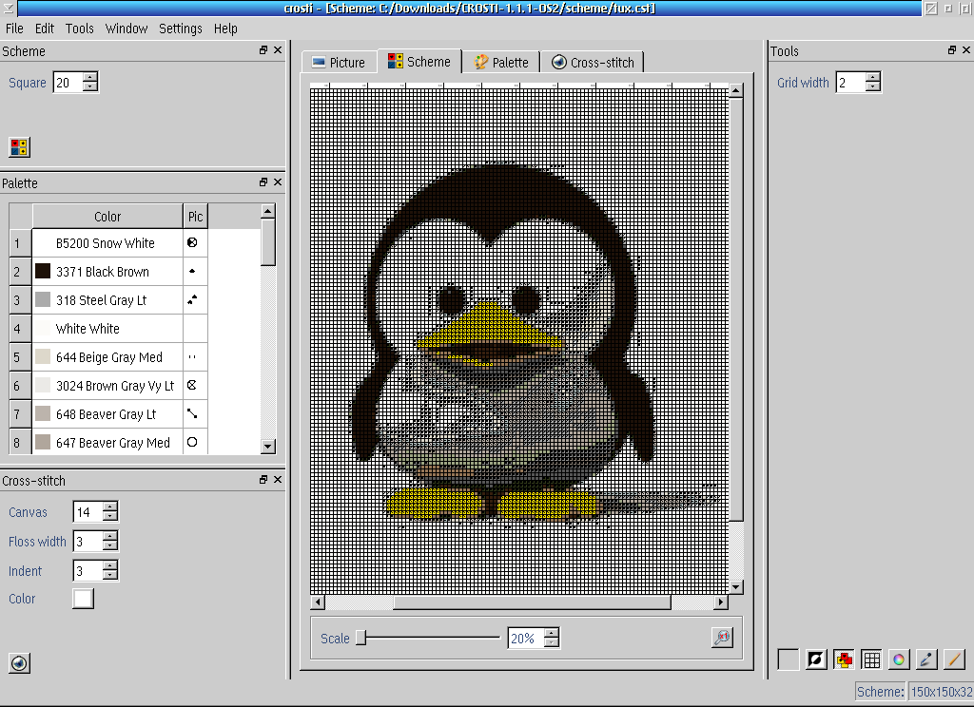Switch to the Picture tab

pyautogui.click(x=340, y=62)
